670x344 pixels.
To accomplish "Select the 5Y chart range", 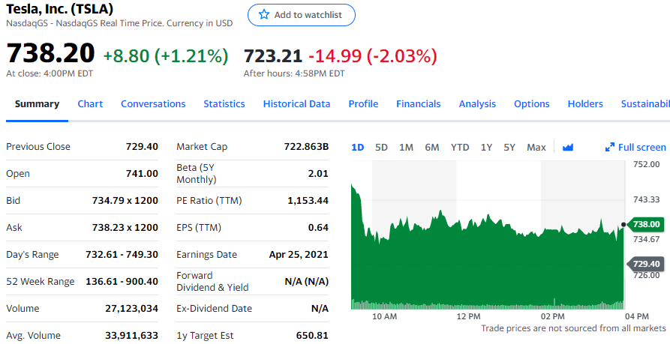I will [509, 147].
